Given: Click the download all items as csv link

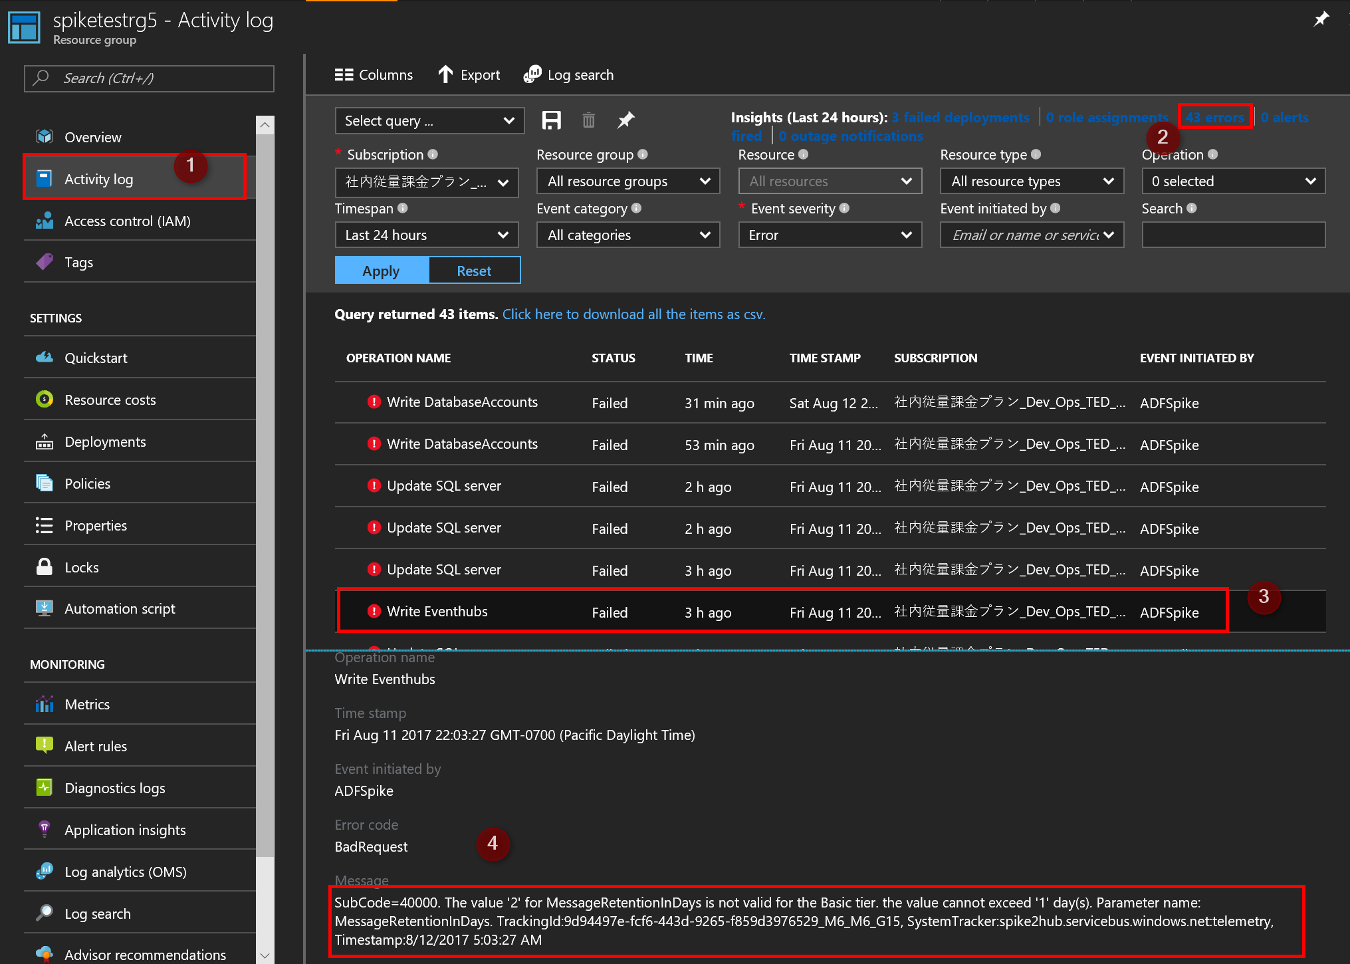Looking at the screenshot, I should click(634, 314).
